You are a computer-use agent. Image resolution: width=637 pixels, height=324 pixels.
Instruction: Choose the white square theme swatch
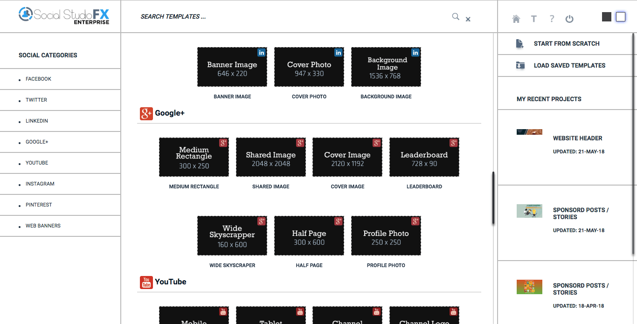[x=621, y=17]
